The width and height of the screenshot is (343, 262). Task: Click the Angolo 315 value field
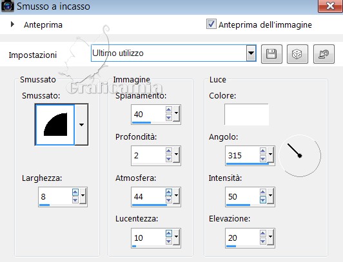pyautogui.click(x=242, y=155)
